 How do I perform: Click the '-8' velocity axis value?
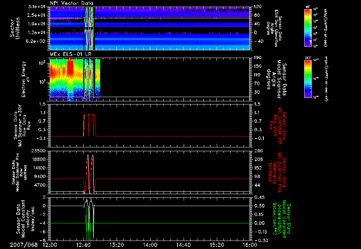(43, 241)
